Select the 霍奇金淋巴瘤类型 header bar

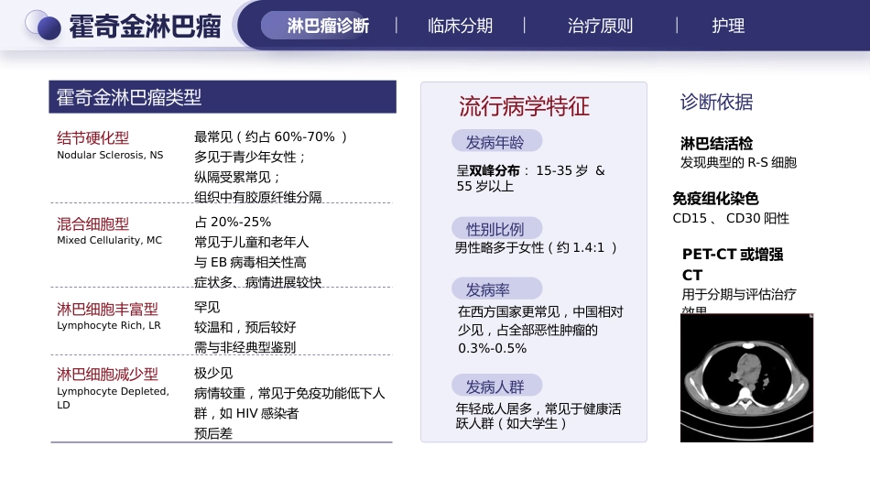click(223, 97)
